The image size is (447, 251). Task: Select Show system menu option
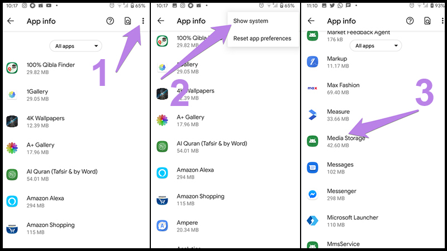[x=250, y=21]
